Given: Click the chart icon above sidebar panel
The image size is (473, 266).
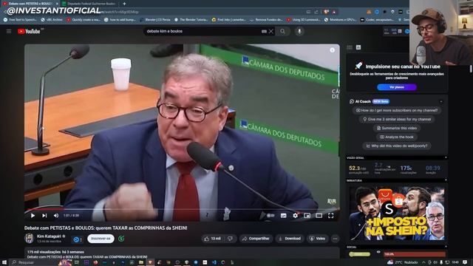Looking at the screenshot, I should 358,47.
